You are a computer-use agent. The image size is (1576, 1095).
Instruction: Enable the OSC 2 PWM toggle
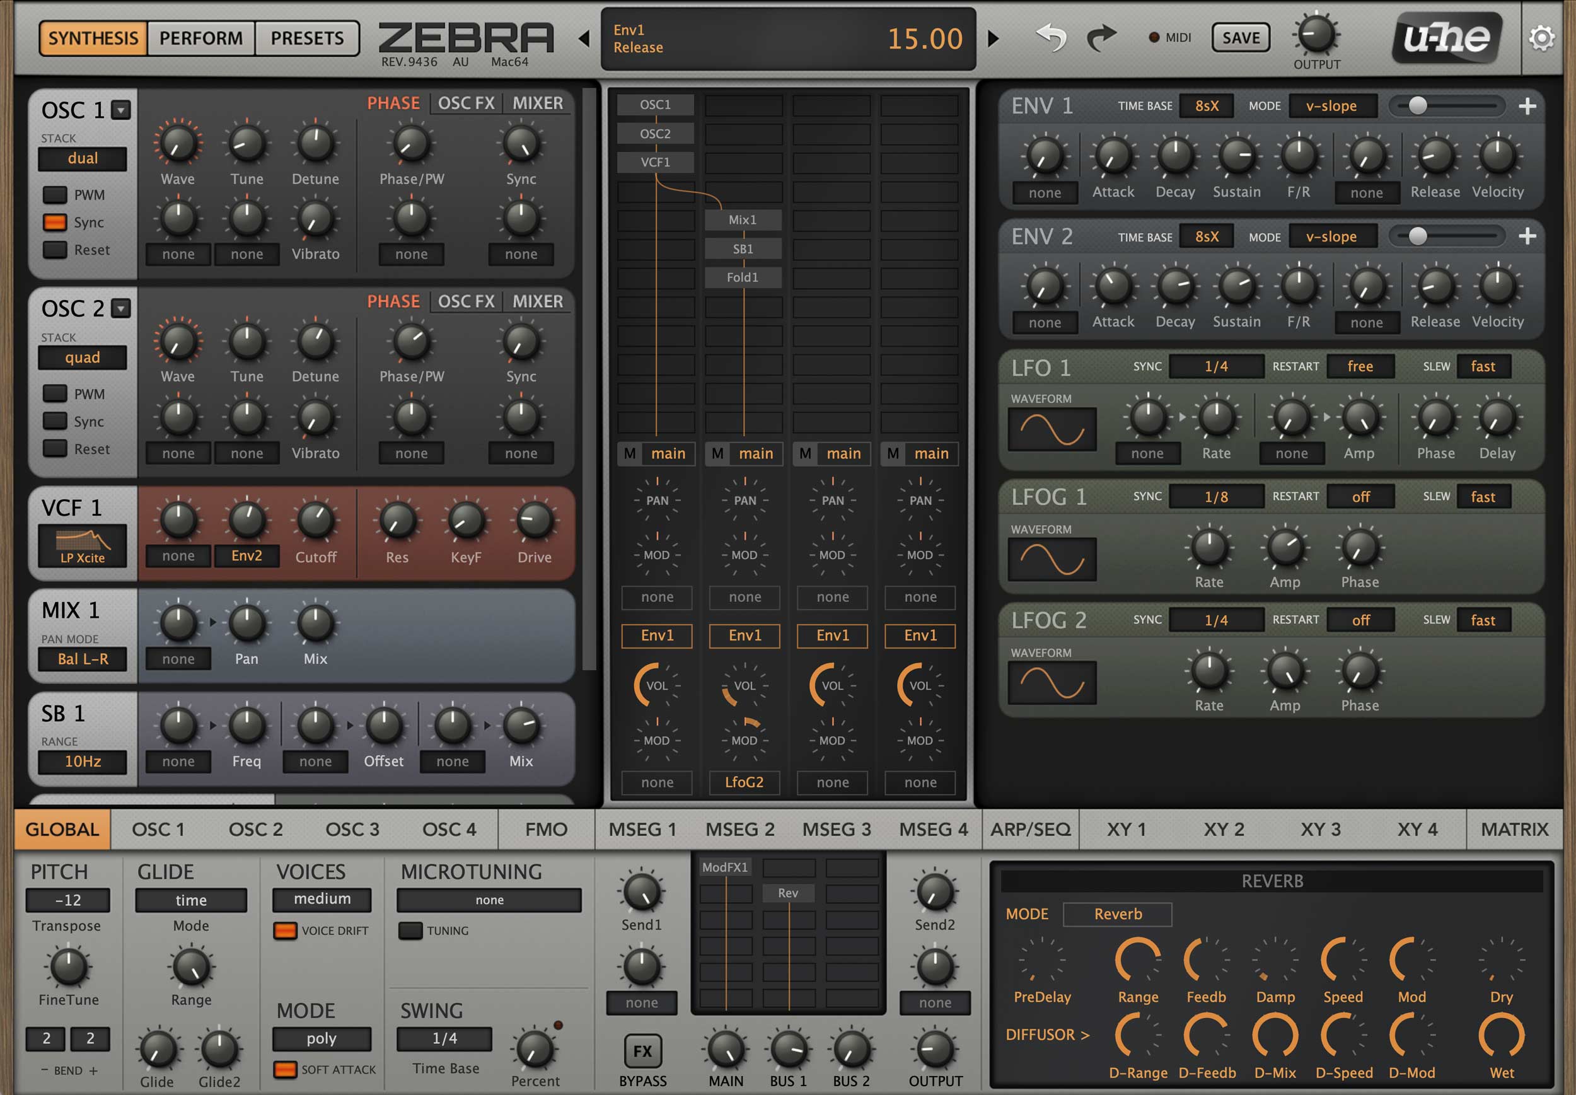(x=55, y=394)
